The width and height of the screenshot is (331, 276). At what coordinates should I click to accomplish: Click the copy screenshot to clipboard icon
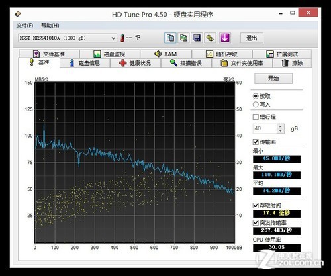[x=183, y=38]
